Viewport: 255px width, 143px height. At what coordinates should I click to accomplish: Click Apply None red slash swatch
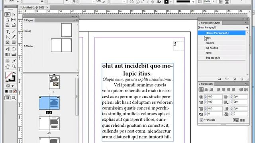point(15,91)
